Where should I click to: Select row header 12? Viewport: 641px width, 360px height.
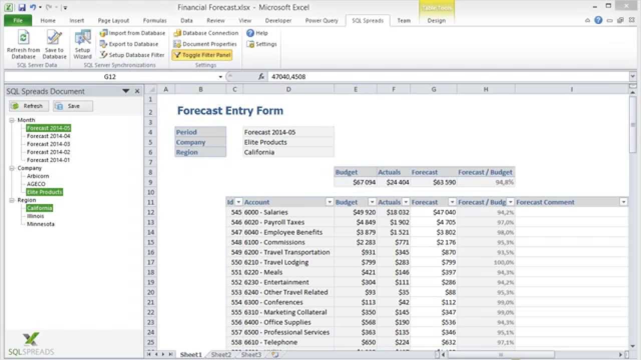click(x=151, y=212)
